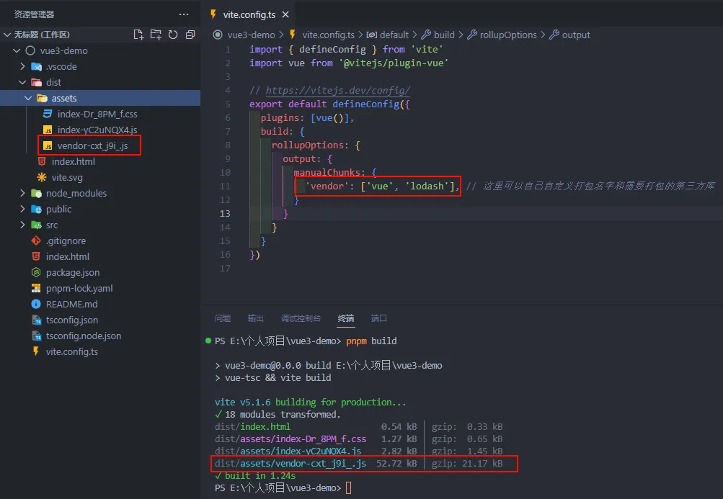
Task: Open root index.html below .gitignore
Action: (x=68, y=256)
